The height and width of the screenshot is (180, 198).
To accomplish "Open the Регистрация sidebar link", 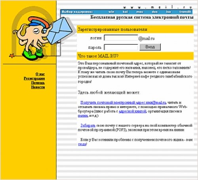I will (34, 79).
